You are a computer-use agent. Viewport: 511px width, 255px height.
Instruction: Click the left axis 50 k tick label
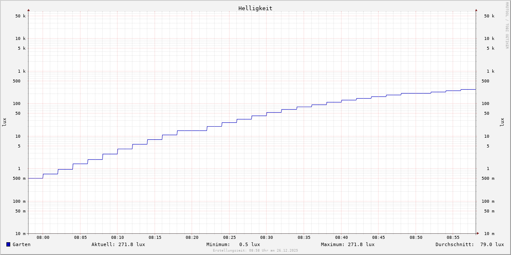(x=20, y=16)
